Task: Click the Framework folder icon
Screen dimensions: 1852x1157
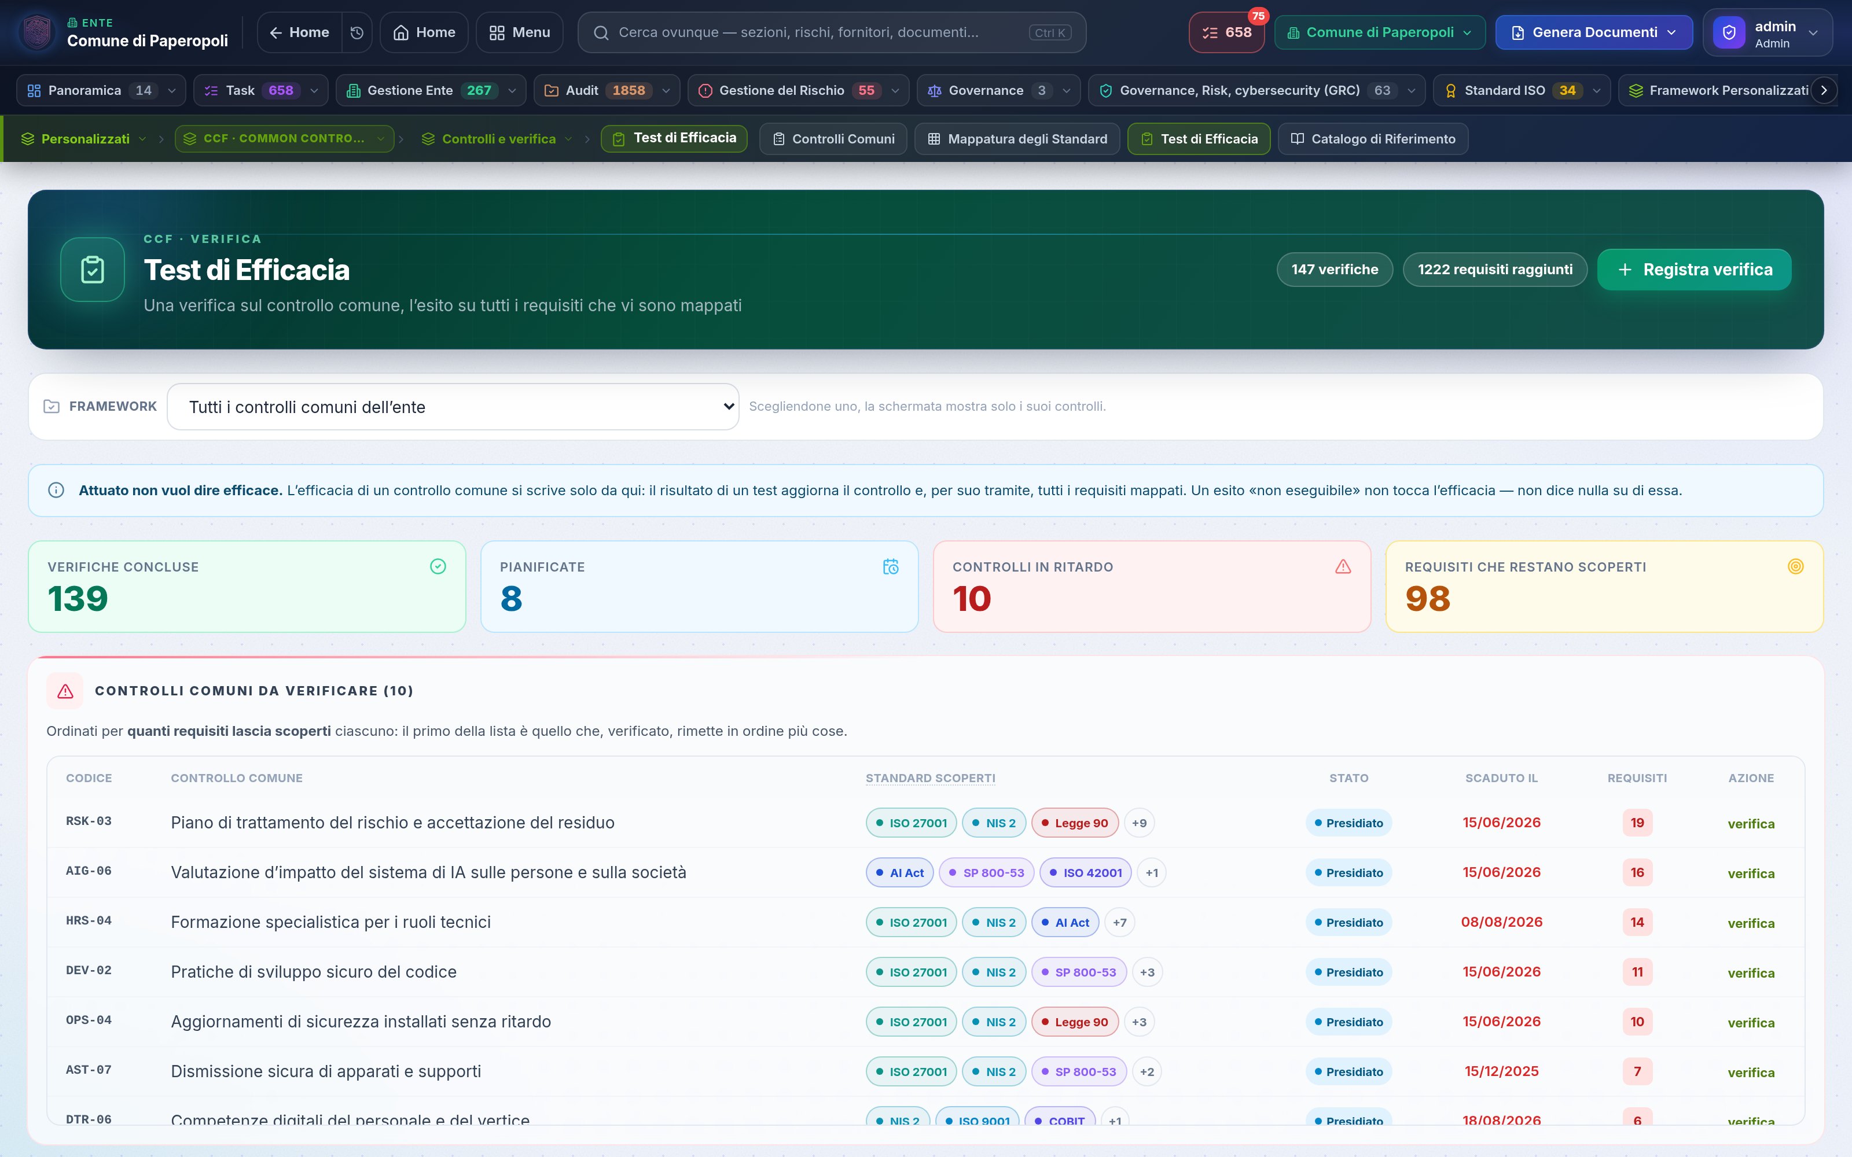Action: tap(52, 406)
